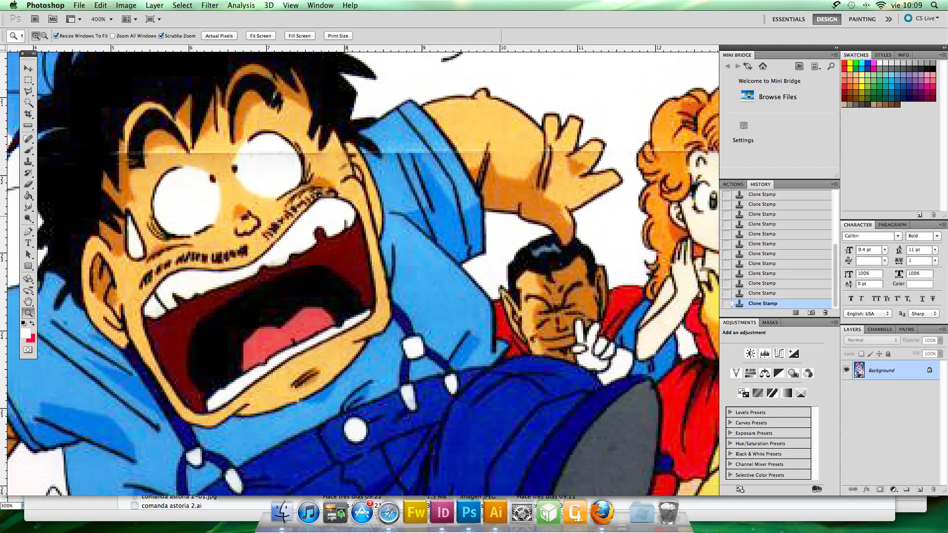Open the Calibri font family dropdown
Image resolution: width=948 pixels, height=533 pixels.
point(898,236)
